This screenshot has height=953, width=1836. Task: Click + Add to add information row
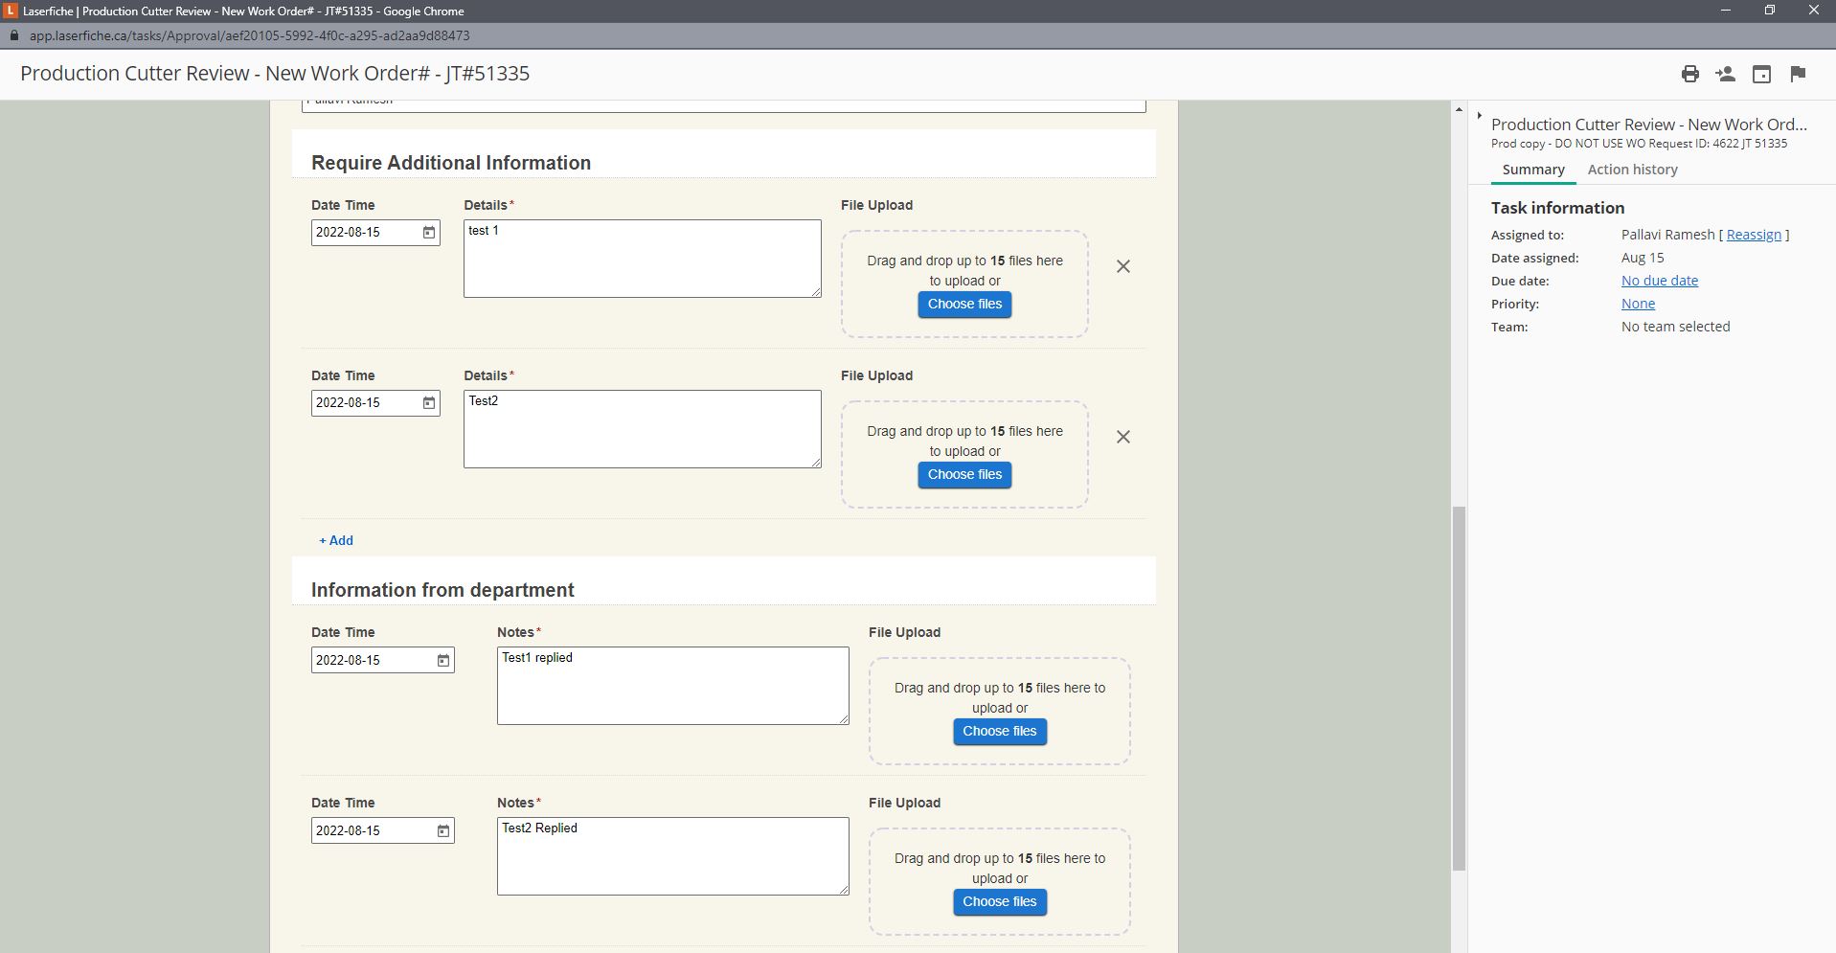tap(336, 540)
